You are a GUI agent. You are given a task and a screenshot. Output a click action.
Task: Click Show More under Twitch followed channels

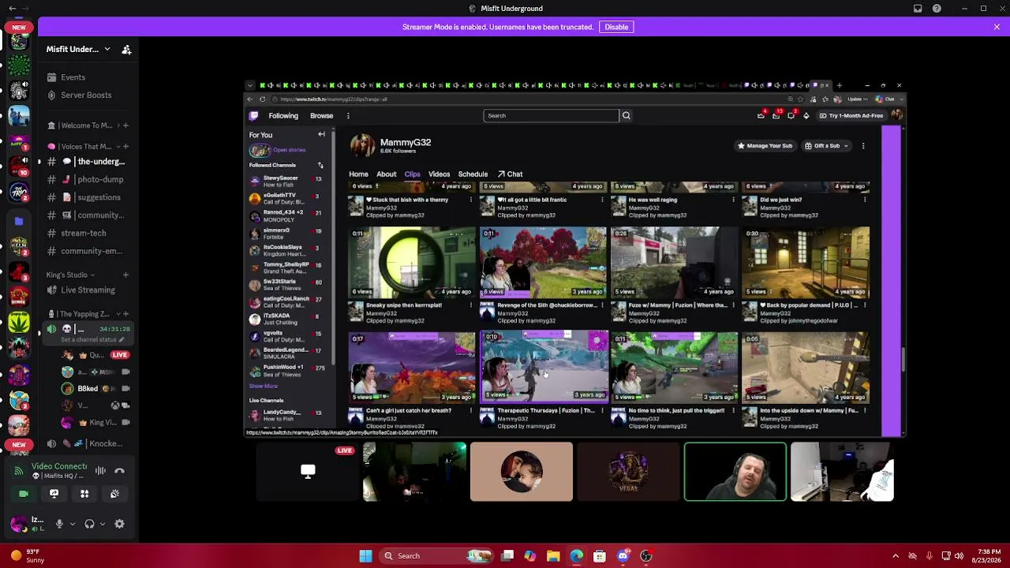[x=264, y=387]
